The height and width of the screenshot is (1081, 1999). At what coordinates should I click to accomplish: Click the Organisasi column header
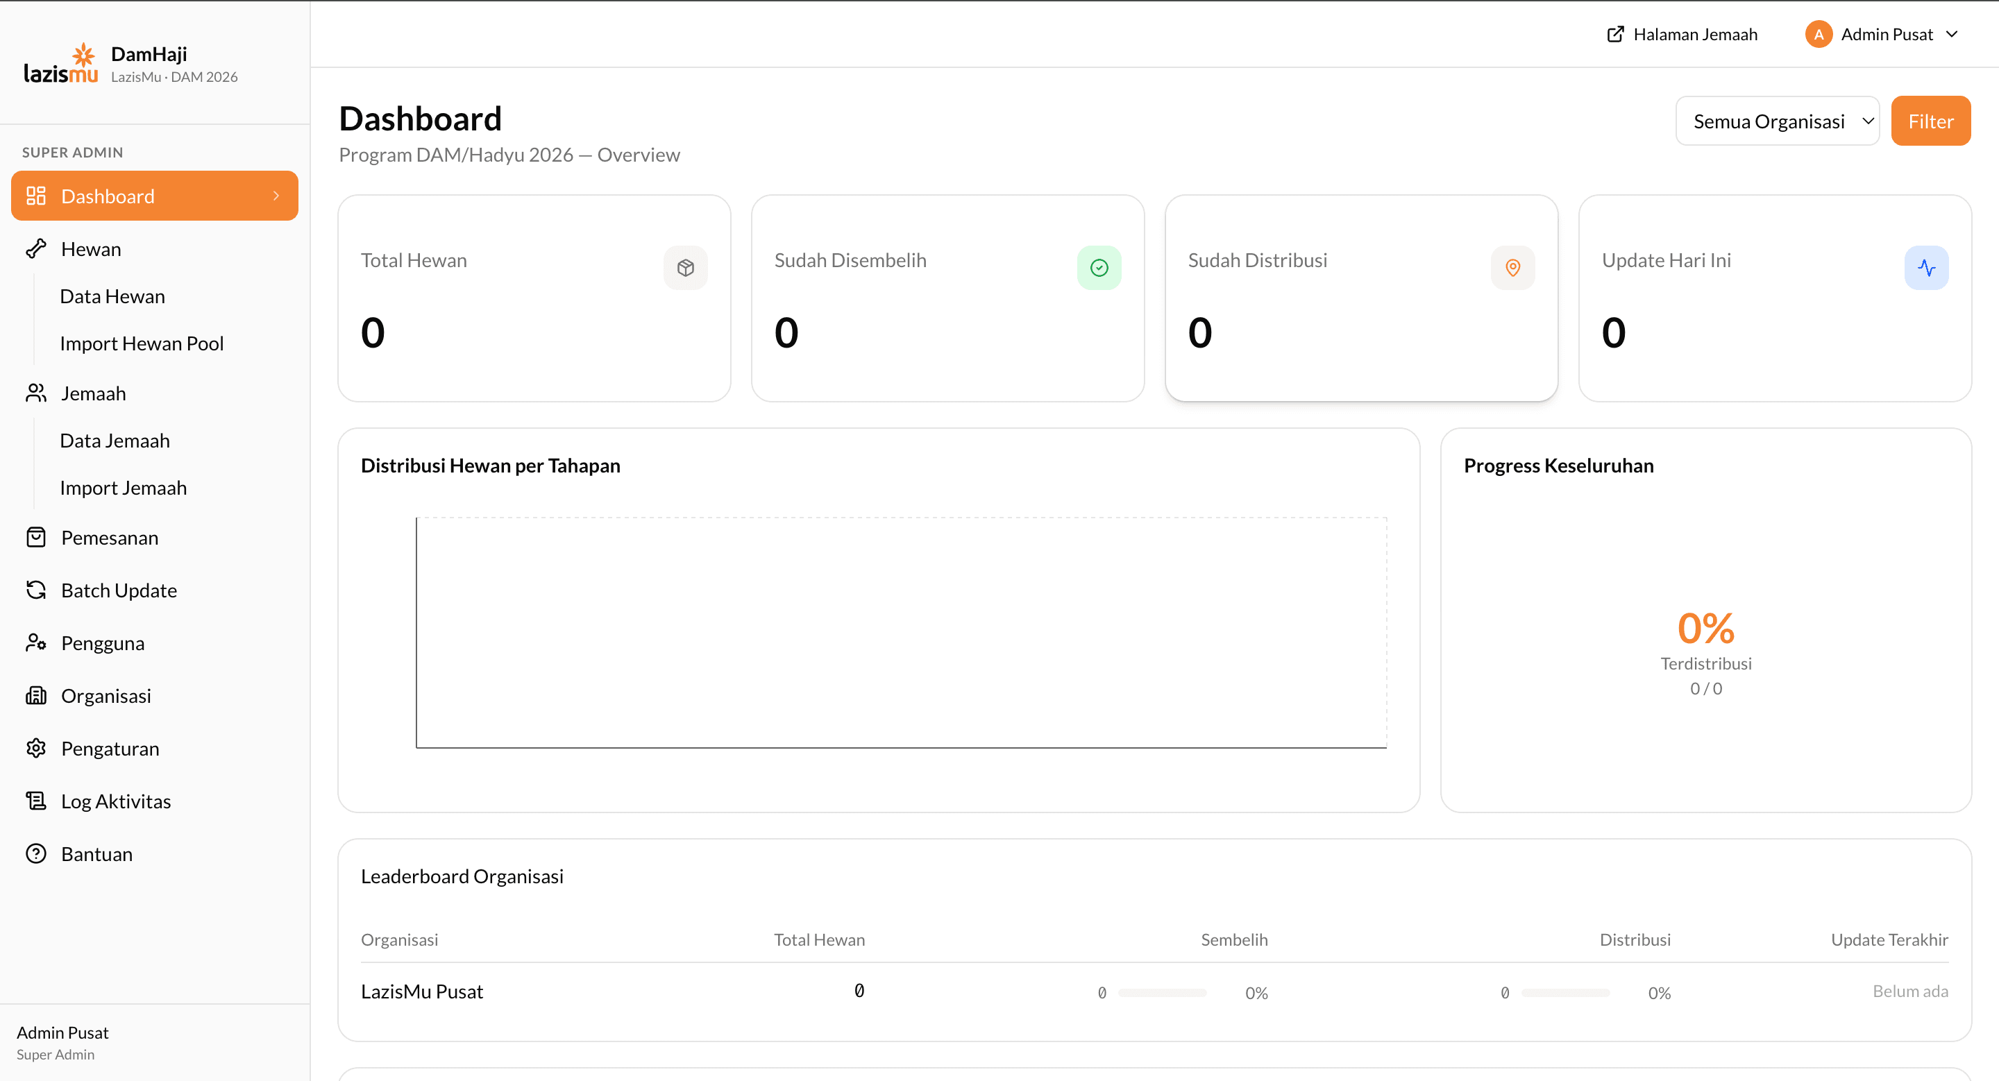(400, 939)
